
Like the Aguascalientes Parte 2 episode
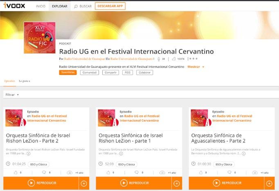click(201, 173)
